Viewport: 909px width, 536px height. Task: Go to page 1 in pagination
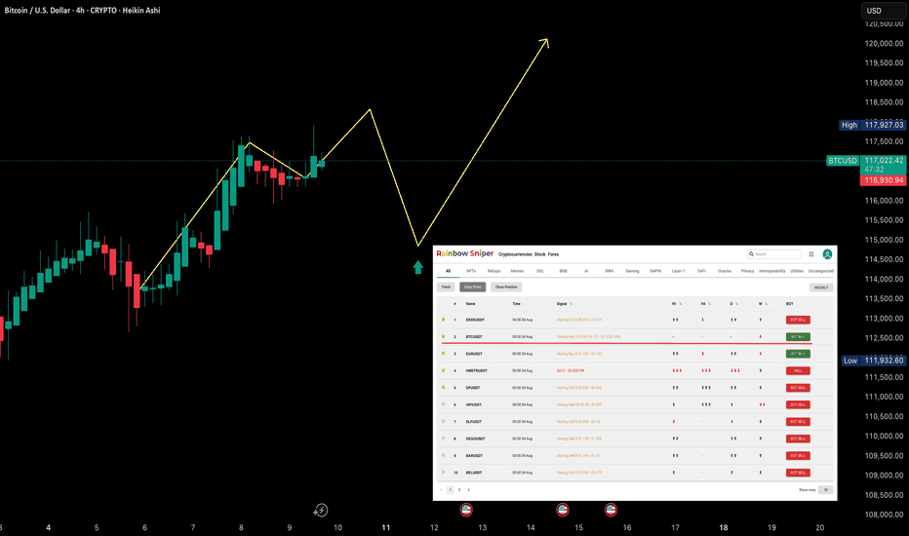[450, 489]
